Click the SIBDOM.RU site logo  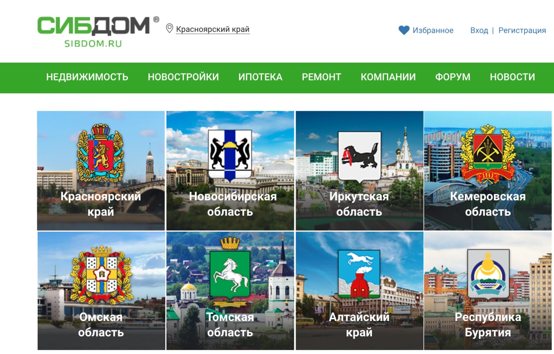pos(98,32)
